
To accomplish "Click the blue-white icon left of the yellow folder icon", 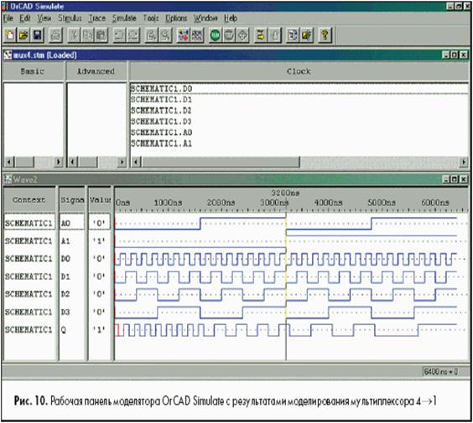I will [293, 35].
